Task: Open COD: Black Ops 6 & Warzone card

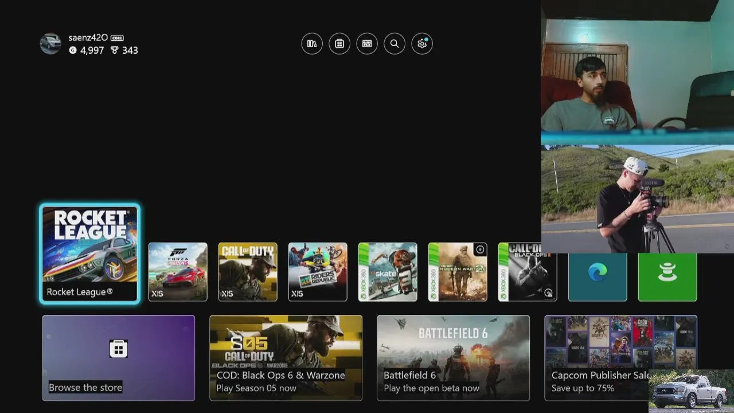Action: [286, 358]
